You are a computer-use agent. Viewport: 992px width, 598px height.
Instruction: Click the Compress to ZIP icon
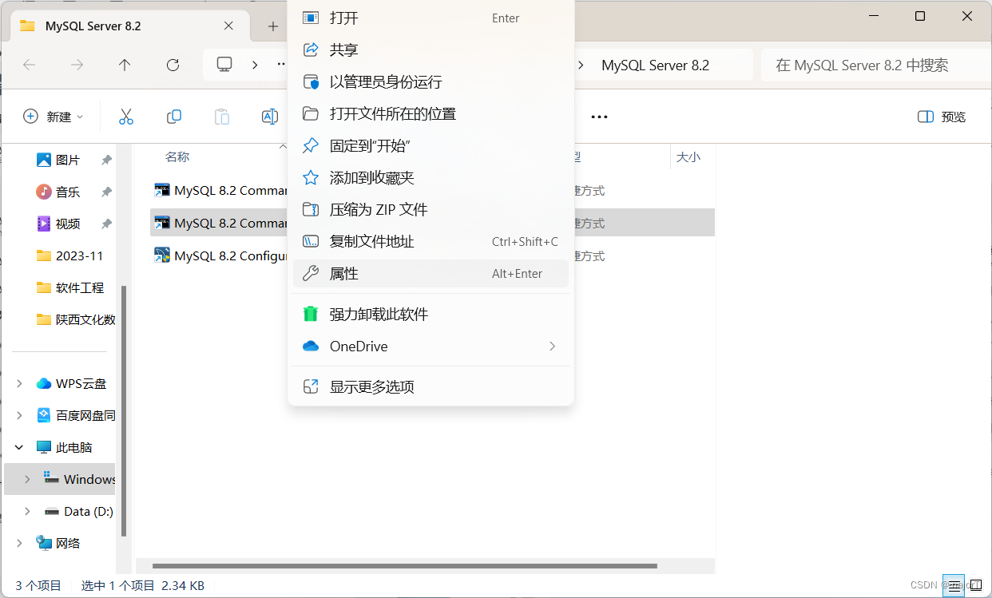311,209
